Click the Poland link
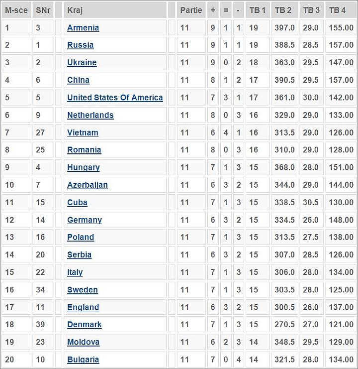358x369 pixels. point(81,237)
